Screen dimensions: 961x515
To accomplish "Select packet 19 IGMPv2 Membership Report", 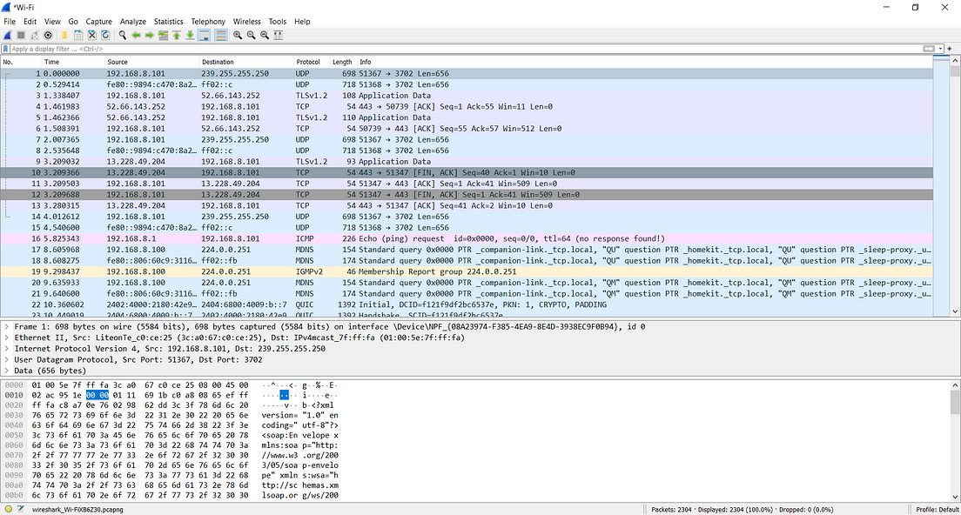I will (467, 272).
